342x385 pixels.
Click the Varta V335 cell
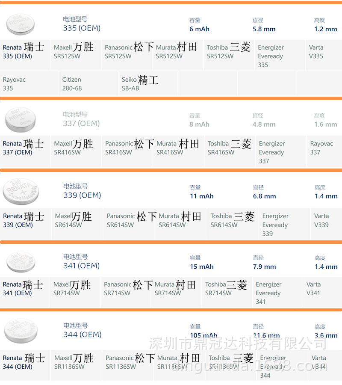point(324,55)
